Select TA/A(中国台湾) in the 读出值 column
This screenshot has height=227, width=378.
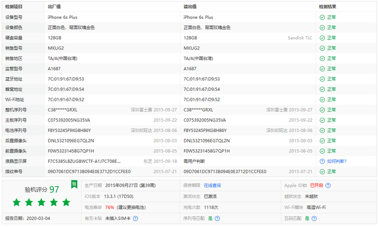198,59
